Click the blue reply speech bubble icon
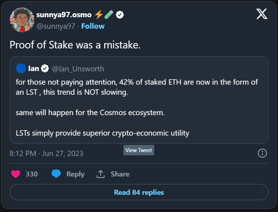This screenshot has height=212, width=278. tap(56, 174)
